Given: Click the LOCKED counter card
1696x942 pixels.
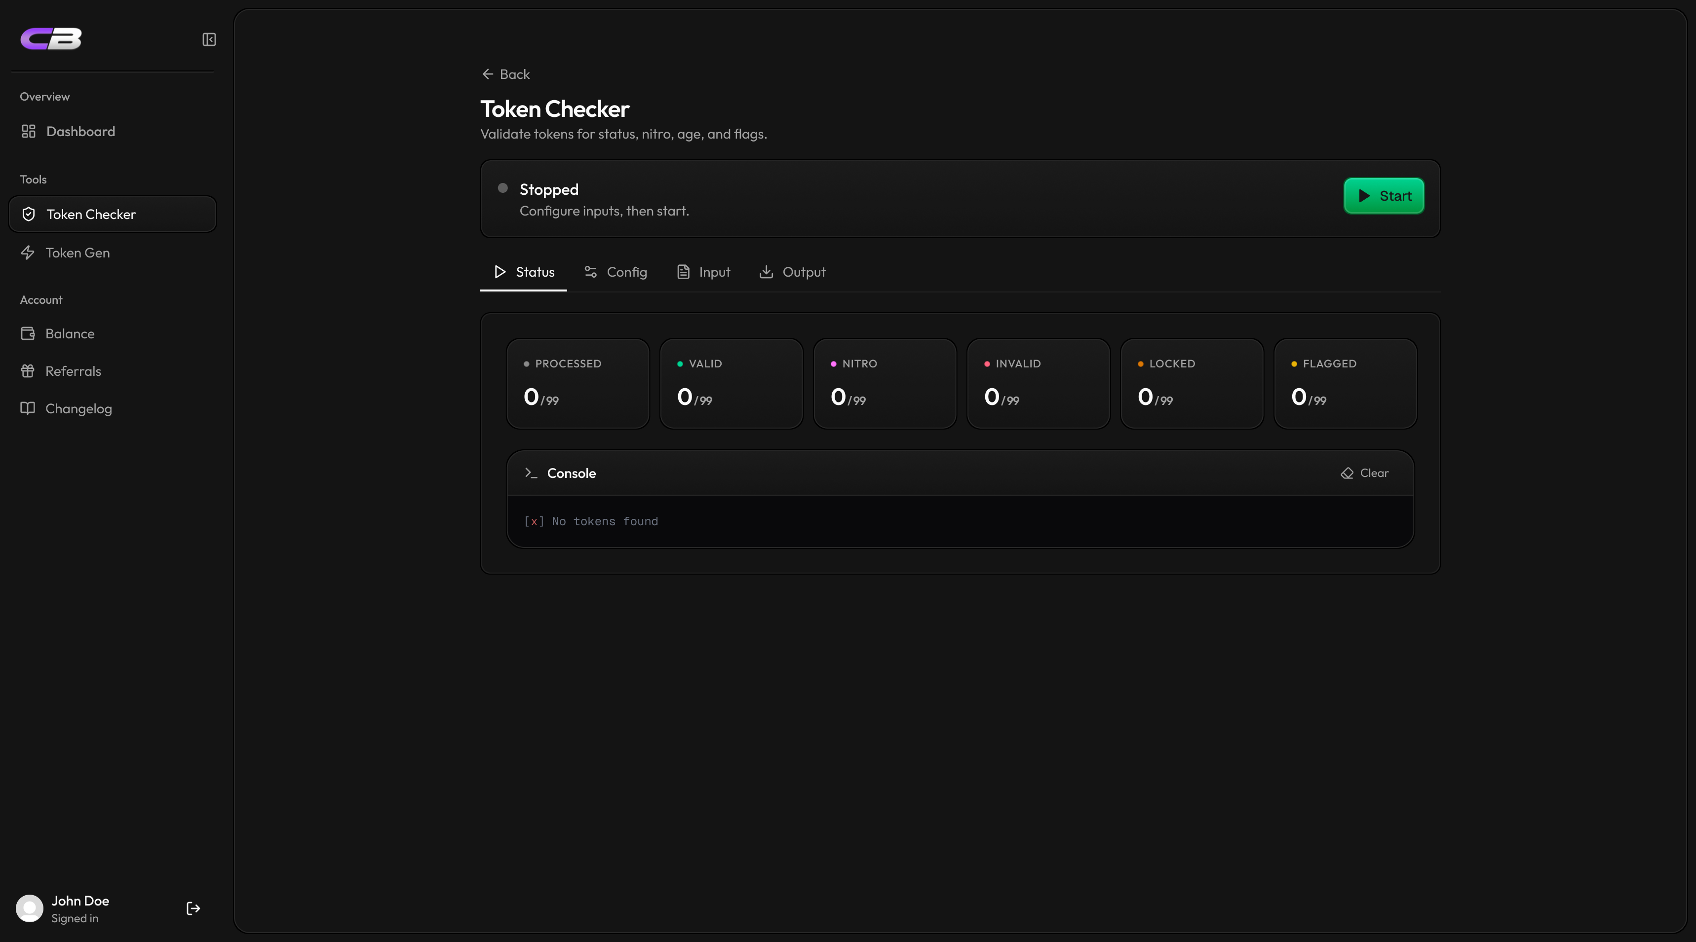Looking at the screenshot, I should click(x=1192, y=384).
